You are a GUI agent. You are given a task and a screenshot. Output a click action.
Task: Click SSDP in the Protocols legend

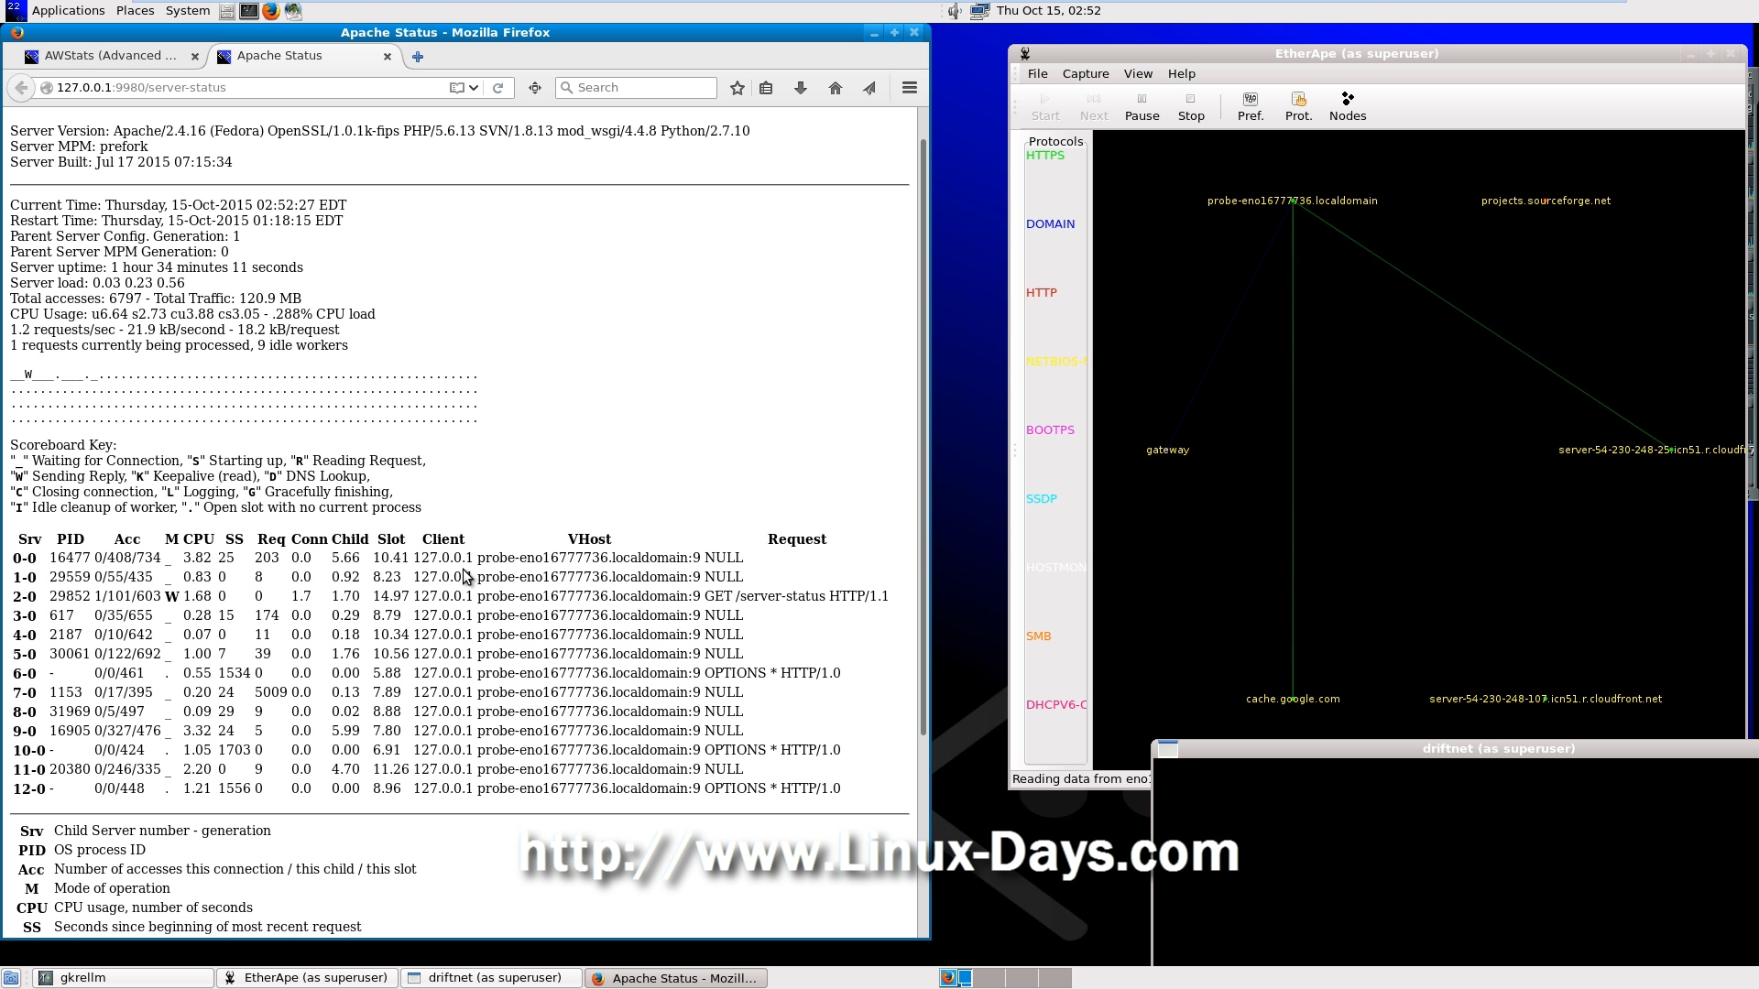(1041, 499)
